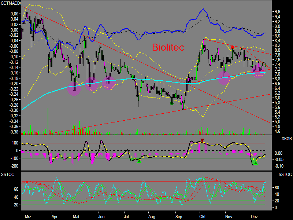Click the Okt month label

point(203,217)
